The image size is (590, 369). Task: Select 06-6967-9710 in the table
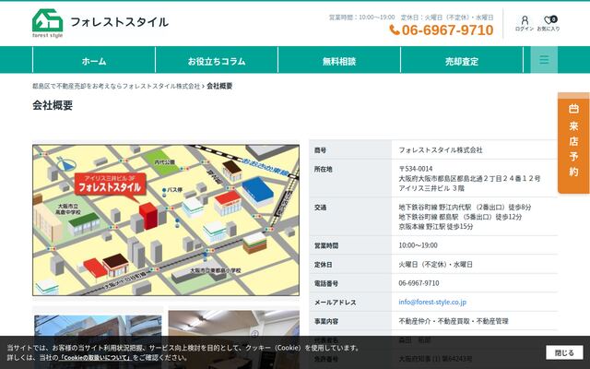419,283
